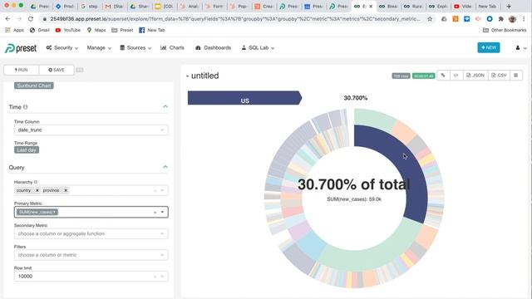Click the info icon next to Hierarchy
This screenshot has height=299, width=532.
pyautogui.click(x=36, y=182)
